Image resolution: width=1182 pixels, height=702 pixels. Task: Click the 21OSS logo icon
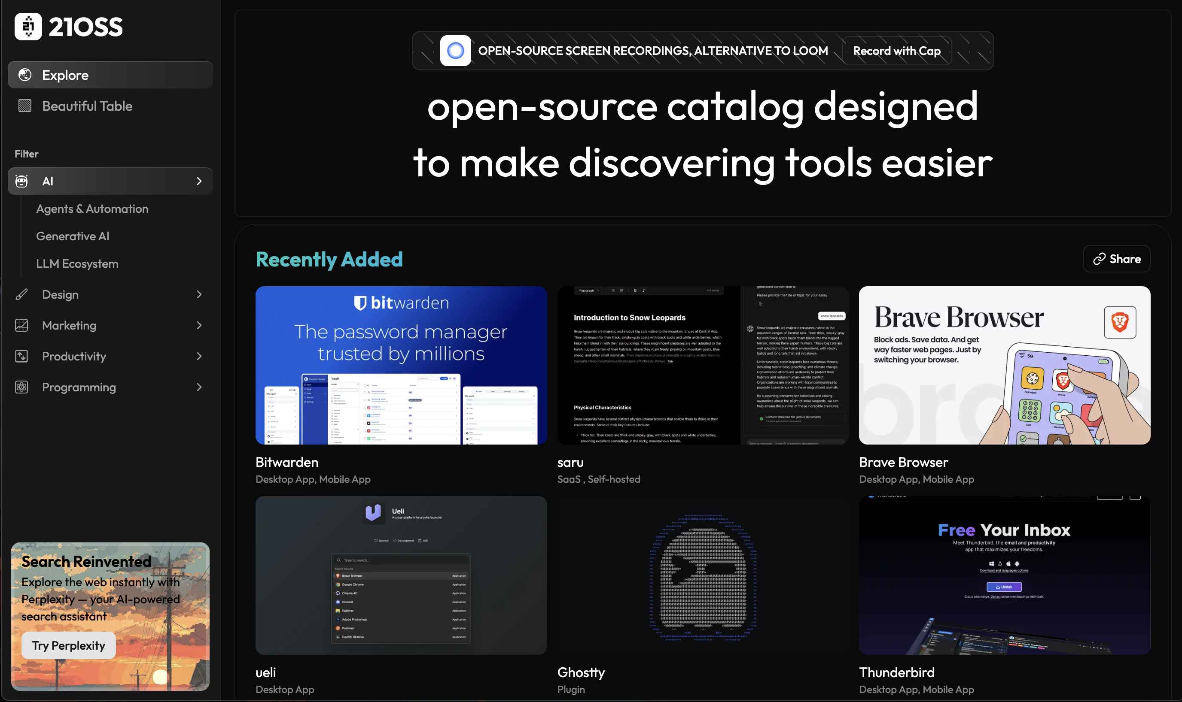tap(28, 27)
